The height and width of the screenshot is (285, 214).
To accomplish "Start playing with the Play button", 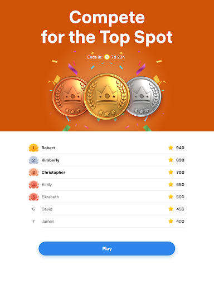I will tap(107, 249).
